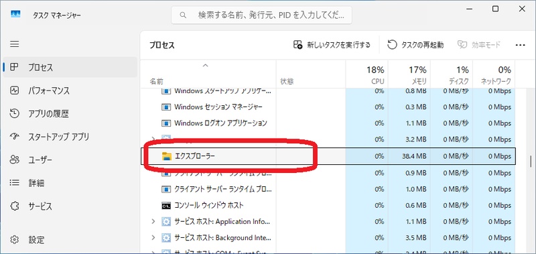The image size is (536, 254).
Task: Click the エクスプローラー folder icon
Action: click(x=166, y=156)
